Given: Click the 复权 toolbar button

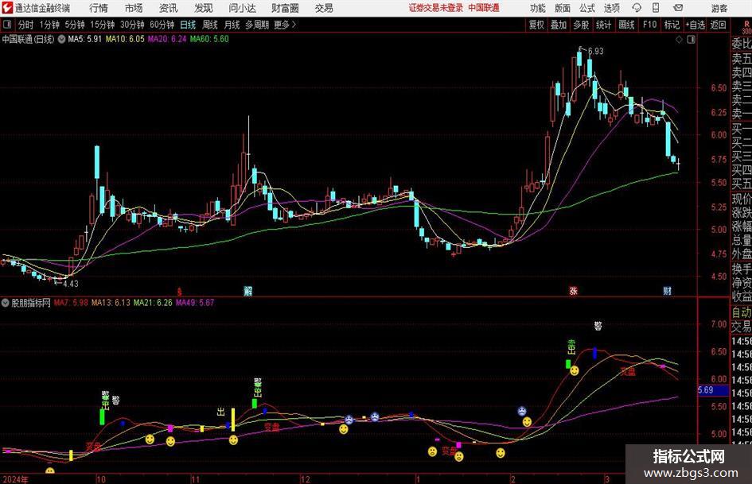Looking at the screenshot, I should click(536, 25).
